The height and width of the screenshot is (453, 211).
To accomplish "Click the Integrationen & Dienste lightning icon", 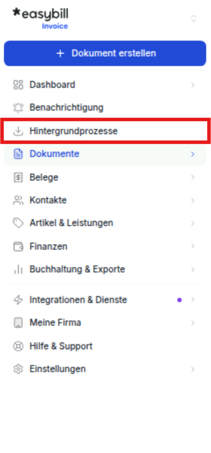I will [x=18, y=300].
